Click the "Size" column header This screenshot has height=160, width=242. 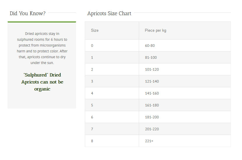95,31
